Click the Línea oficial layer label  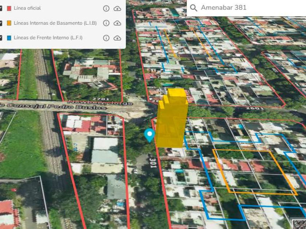(x=27, y=8)
